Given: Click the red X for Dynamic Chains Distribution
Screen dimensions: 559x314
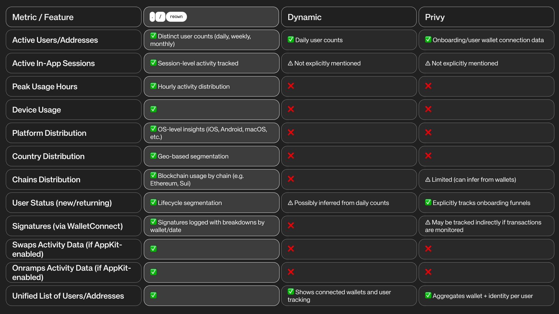Looking at the screenshot, I should tap(291, 179).
